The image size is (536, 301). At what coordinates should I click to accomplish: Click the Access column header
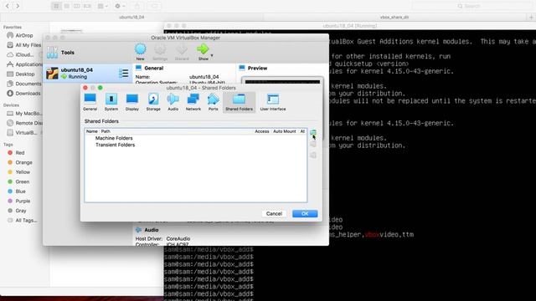tap(262, 131)
